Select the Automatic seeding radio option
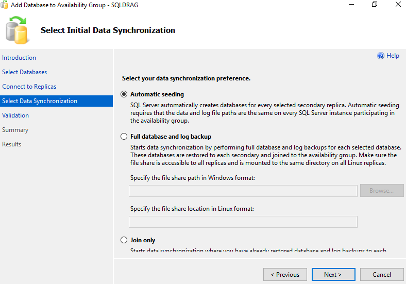The image size is (406, 284). pos(124,94)
